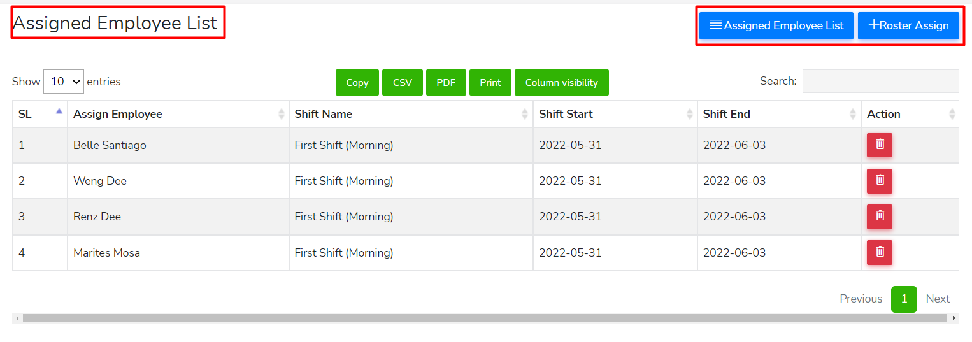
Task: Print the employee list
Action: tap(490, 83)
